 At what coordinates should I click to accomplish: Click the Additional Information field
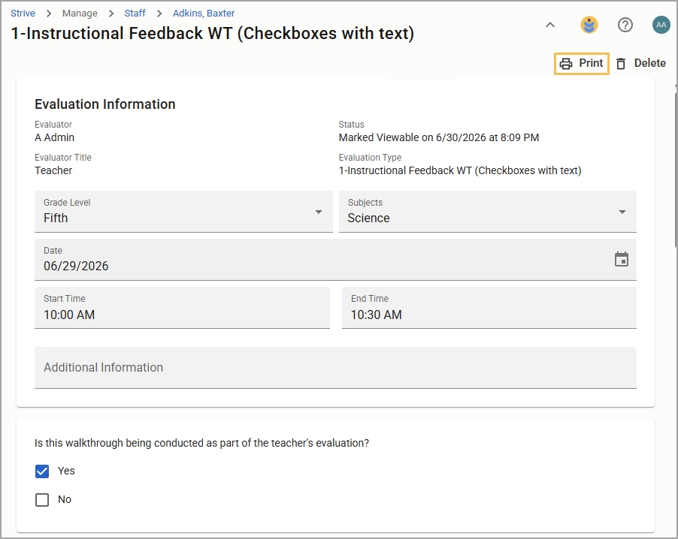[x=335, y=368]
